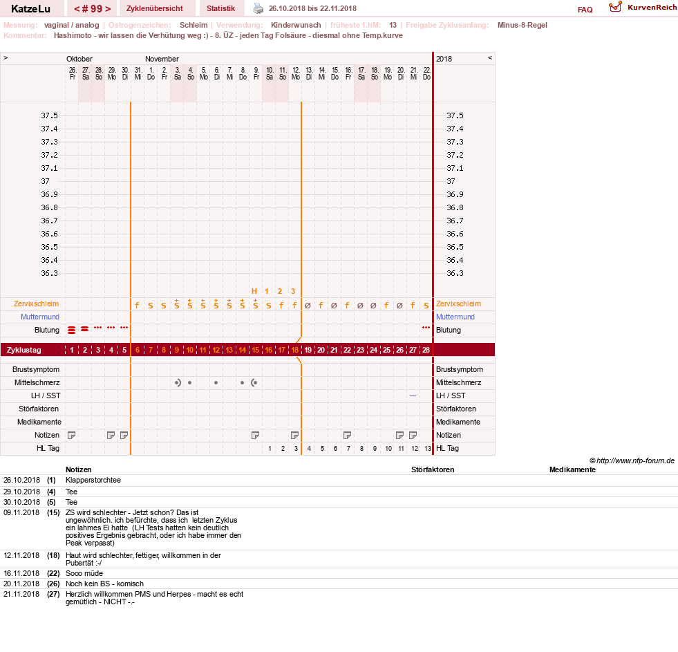678x652 pixels.
Task: Open the FAQ link
Action: pyautogui.click(x=585, y=10)
